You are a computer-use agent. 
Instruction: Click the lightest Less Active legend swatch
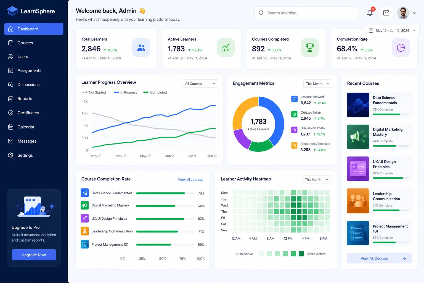point(261,254)
